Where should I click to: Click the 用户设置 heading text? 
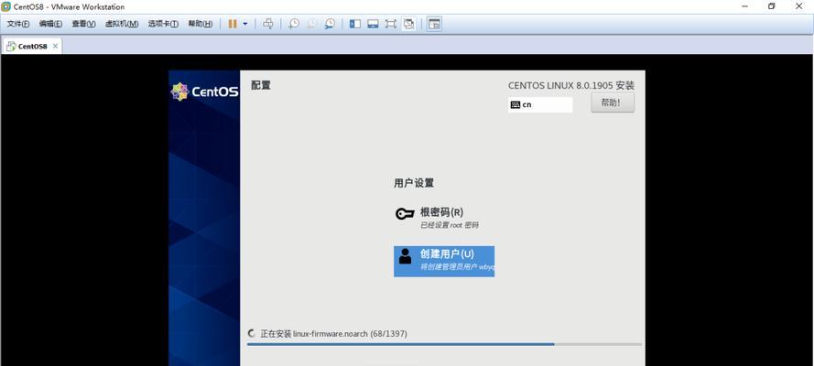click(414, 183)
